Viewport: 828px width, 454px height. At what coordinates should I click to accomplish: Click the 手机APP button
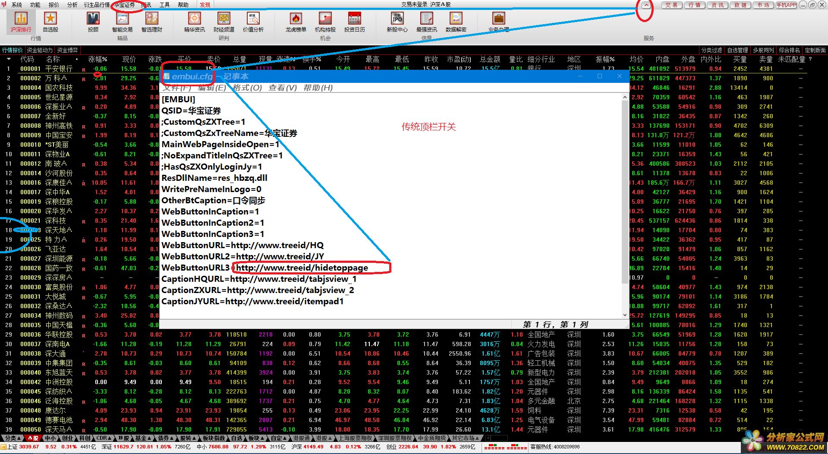click(786, 5)
